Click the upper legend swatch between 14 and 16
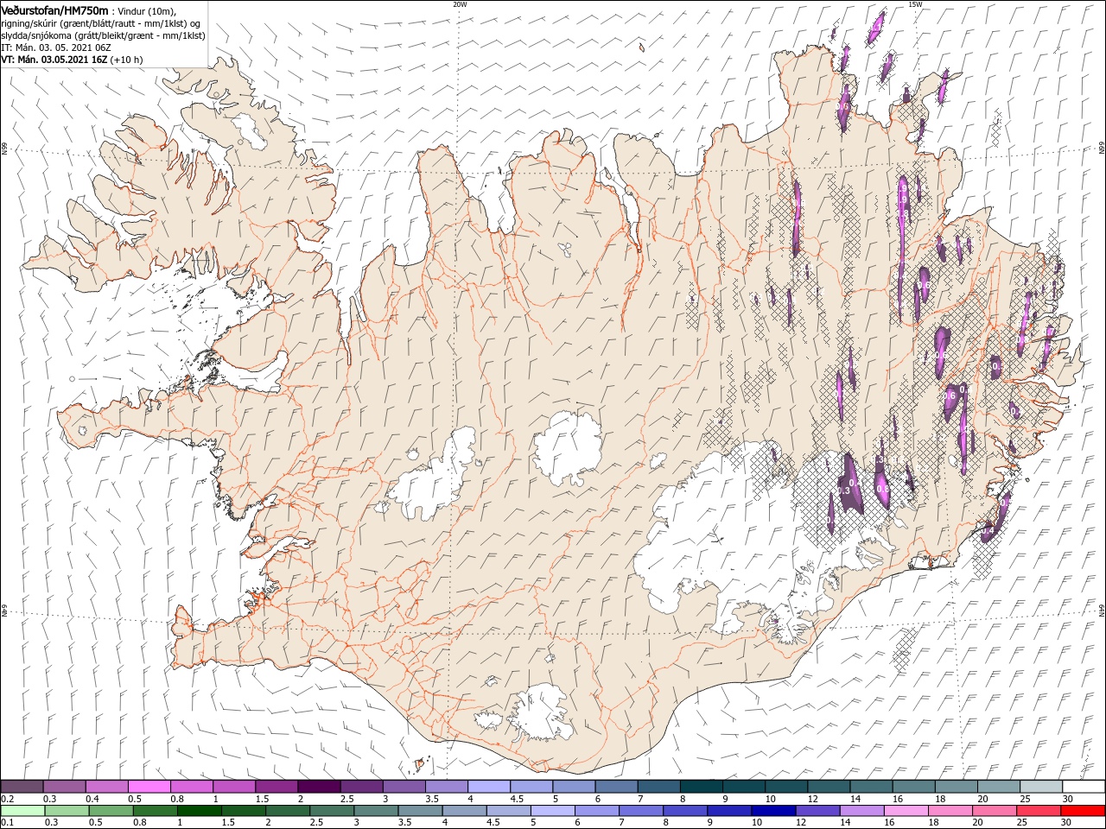 click(871, 787)
